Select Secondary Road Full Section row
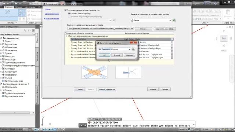 coord(83,51)
